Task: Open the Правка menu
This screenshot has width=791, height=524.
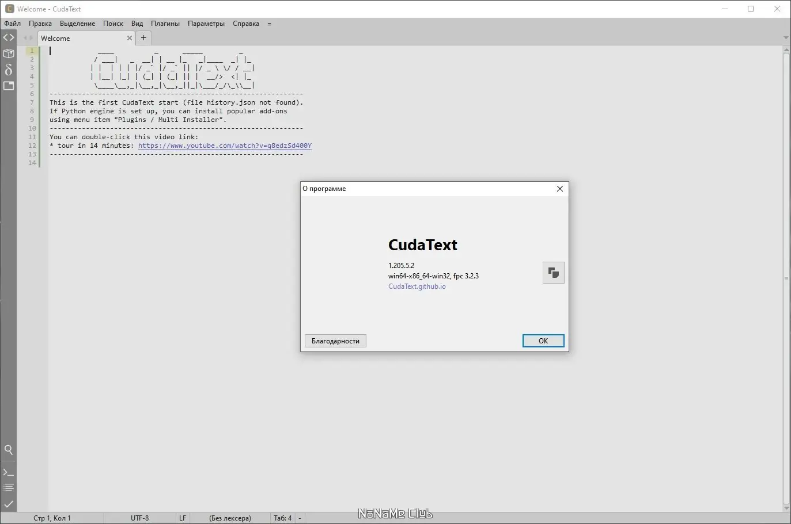Action: point(40,24)
